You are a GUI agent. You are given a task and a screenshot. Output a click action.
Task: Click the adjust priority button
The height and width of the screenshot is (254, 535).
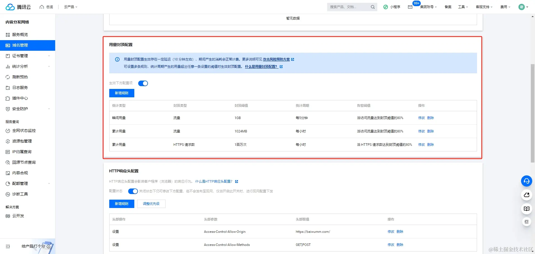151,204
